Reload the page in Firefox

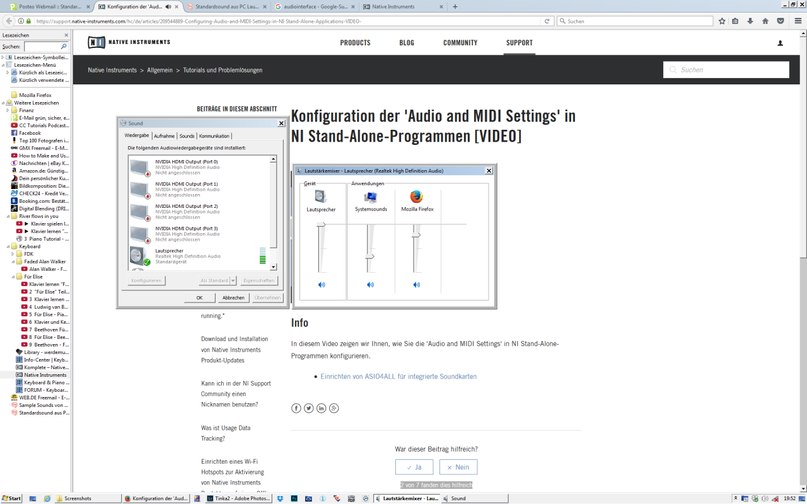pos(547,21)
